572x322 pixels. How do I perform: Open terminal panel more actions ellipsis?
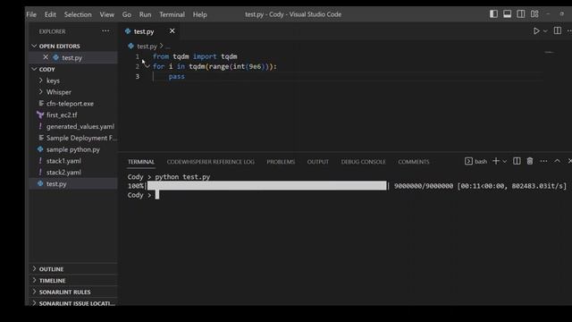pyautogui.click(x=543, y=161)
